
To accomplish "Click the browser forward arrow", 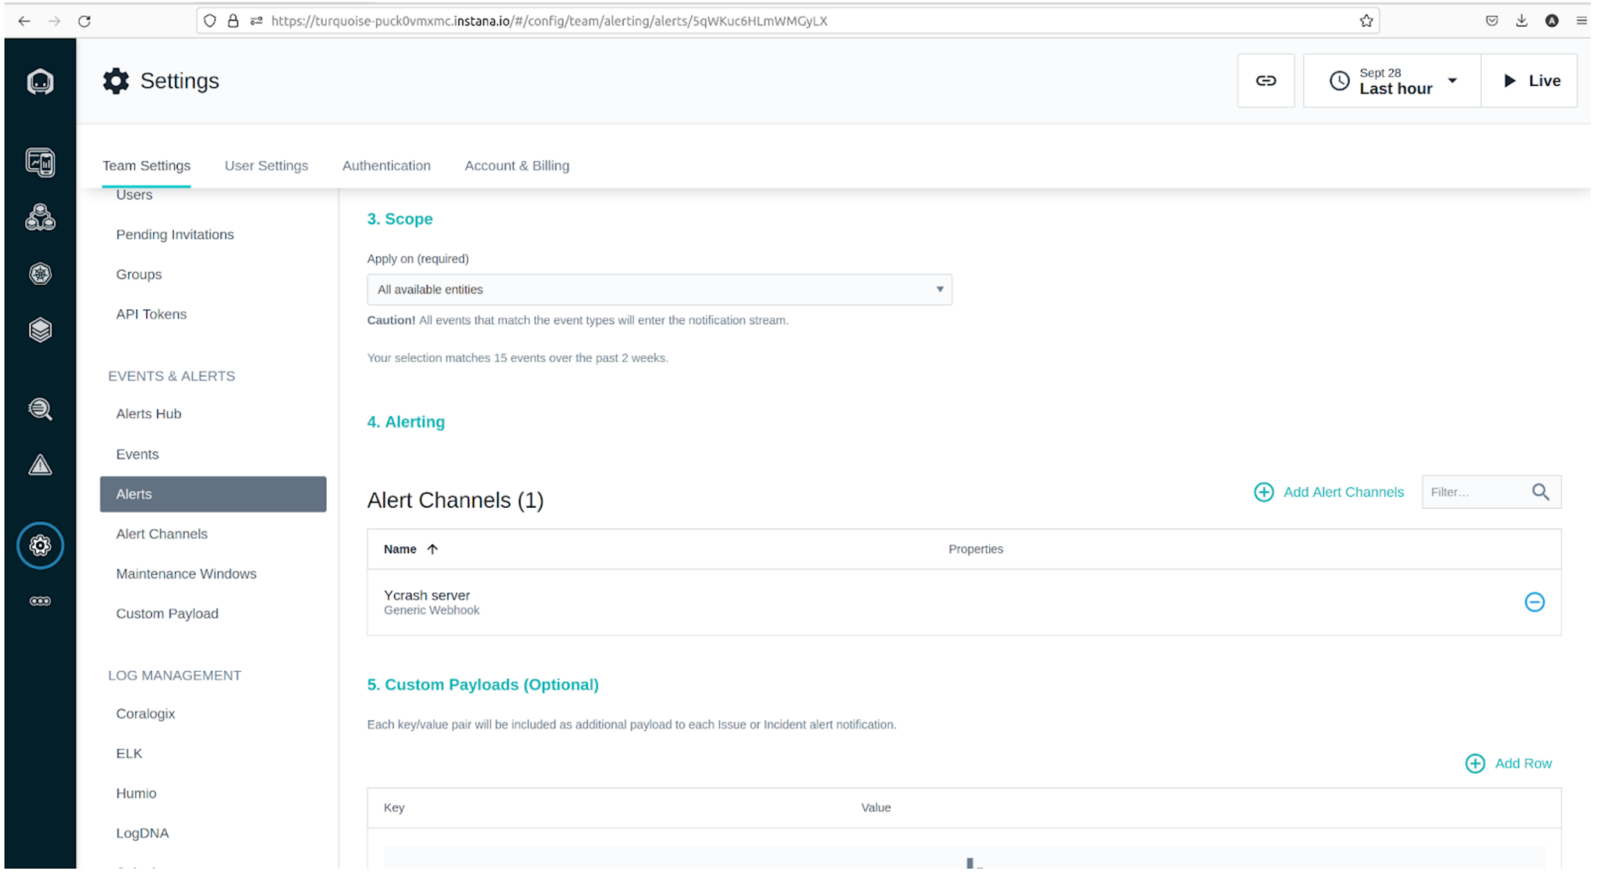I will pos(54,21).
